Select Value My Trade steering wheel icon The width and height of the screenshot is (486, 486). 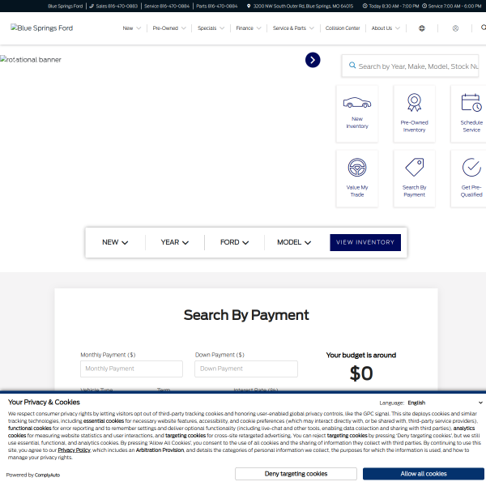click(x=357, y=168)
